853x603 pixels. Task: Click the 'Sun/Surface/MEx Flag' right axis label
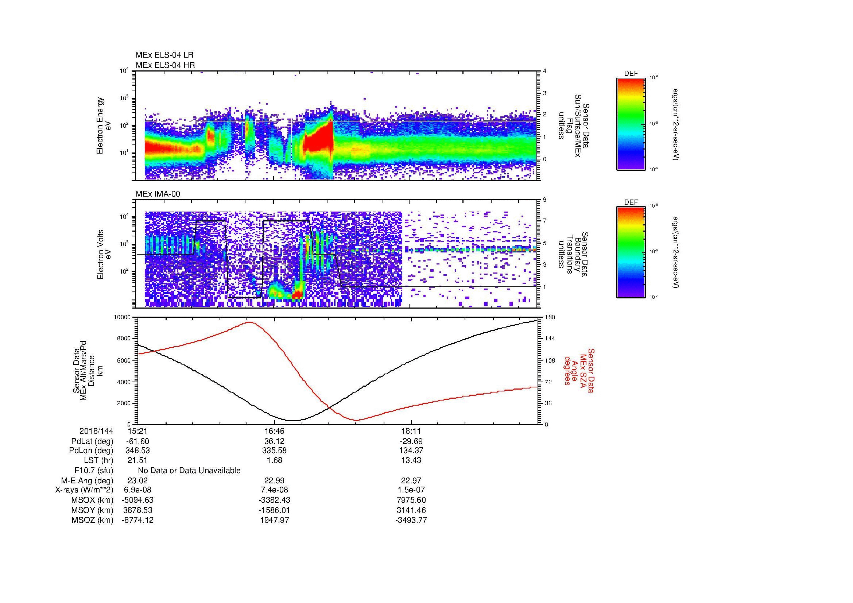574,125
